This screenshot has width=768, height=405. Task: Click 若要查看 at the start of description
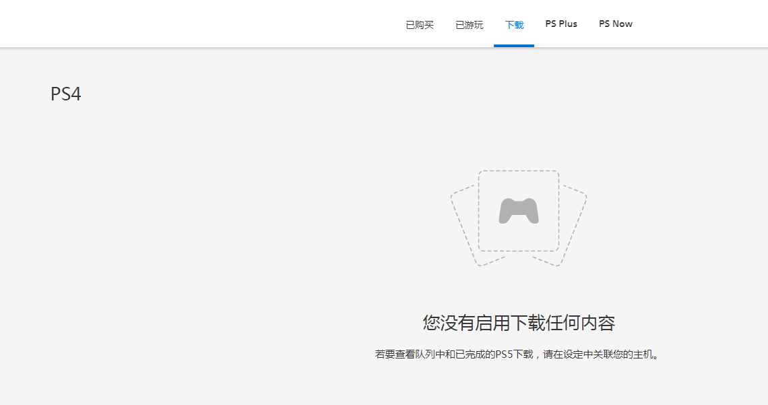tap(394, 354)
